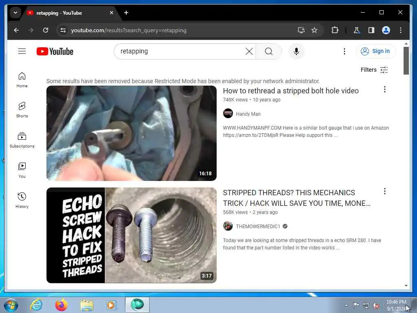Open YouTube settings three-dot menu

345,51
